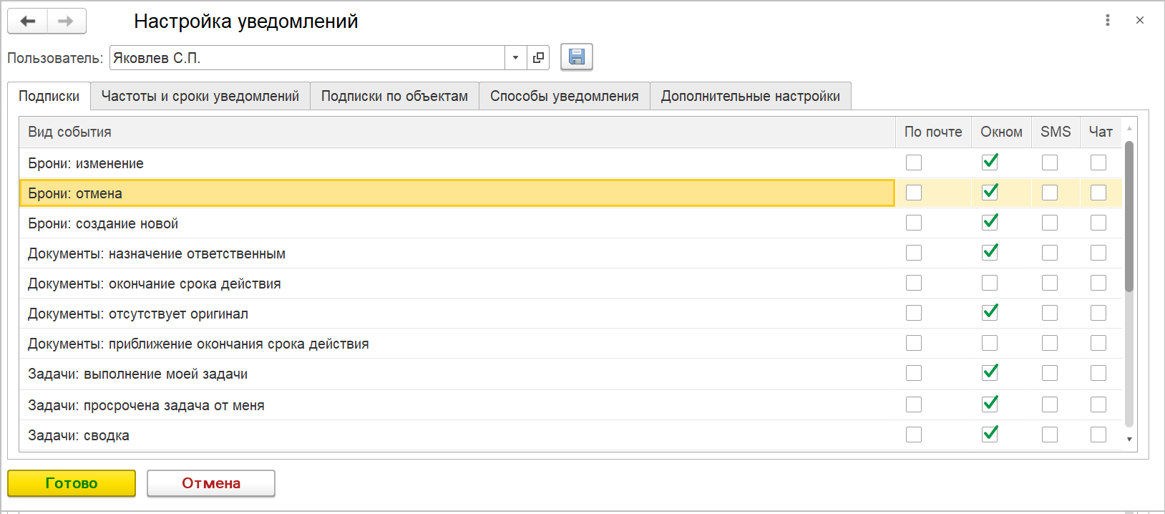The image size is (1165, 514).
Task: Open the Способы уведомления tab
Action: pyautogui.click(x=564, y=96)
